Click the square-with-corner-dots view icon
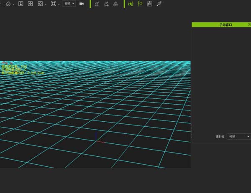Image resolution: width=251 pixels, height=193 pixels. point(40,4)
